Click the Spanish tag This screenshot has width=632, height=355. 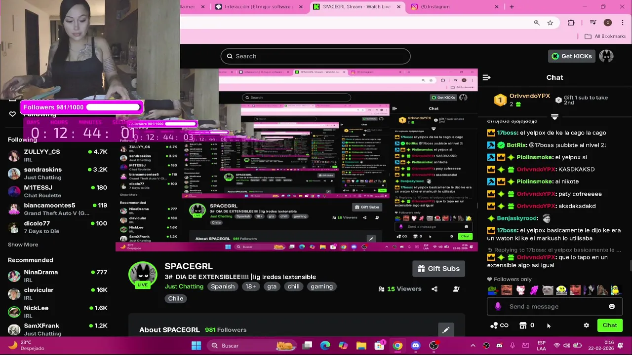223,286
